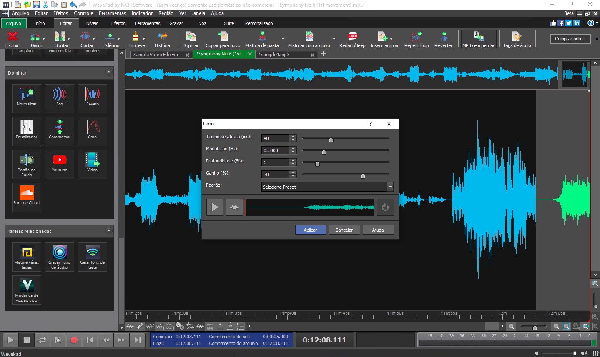Image resolution: width=600 pixels, height=357 pixels.
Task: Activate the Repetir loop toolbar icon
Action: (x=416, y=39)
